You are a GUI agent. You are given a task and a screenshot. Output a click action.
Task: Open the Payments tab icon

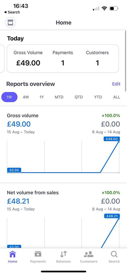pos(38,254)
